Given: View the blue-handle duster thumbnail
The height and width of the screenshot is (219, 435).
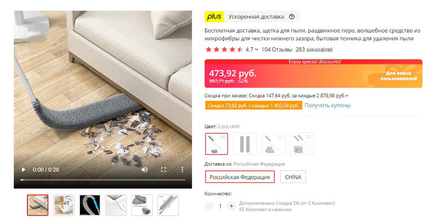Looking at the screenshot, I should coord(89,205).
